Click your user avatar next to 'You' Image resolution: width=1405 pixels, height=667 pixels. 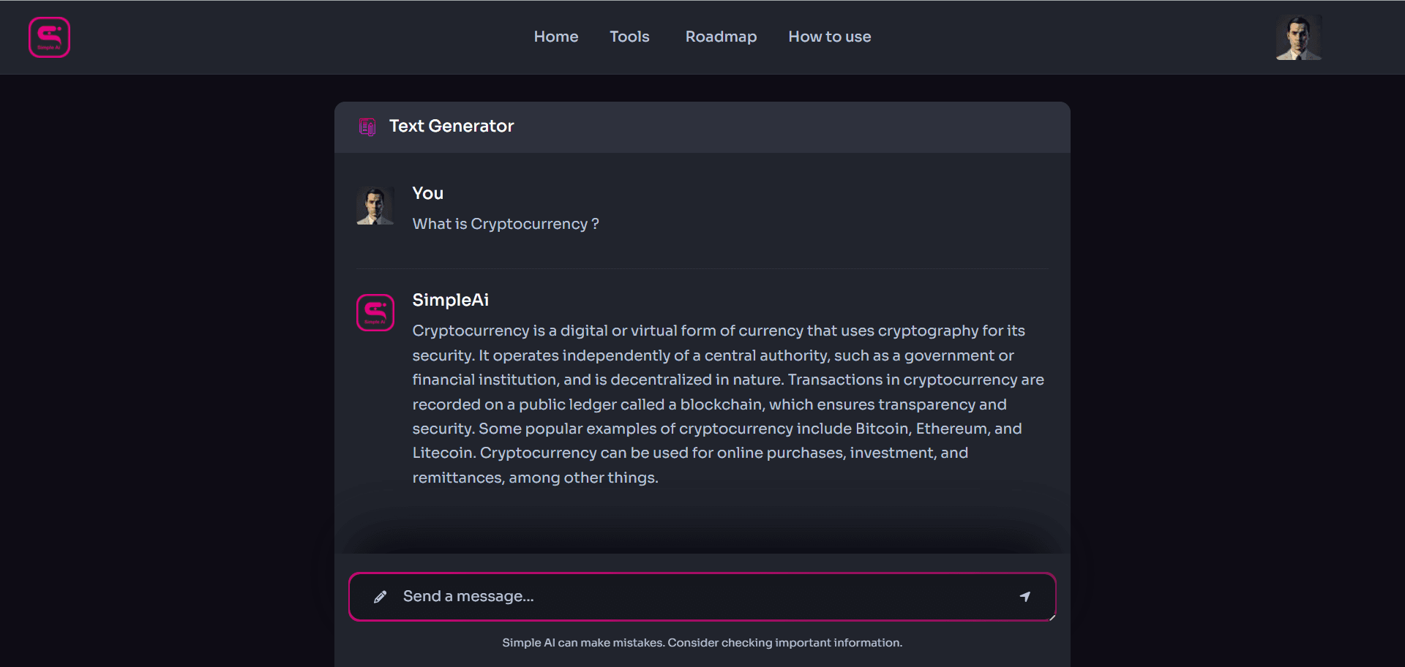click(x=375, y=206)
